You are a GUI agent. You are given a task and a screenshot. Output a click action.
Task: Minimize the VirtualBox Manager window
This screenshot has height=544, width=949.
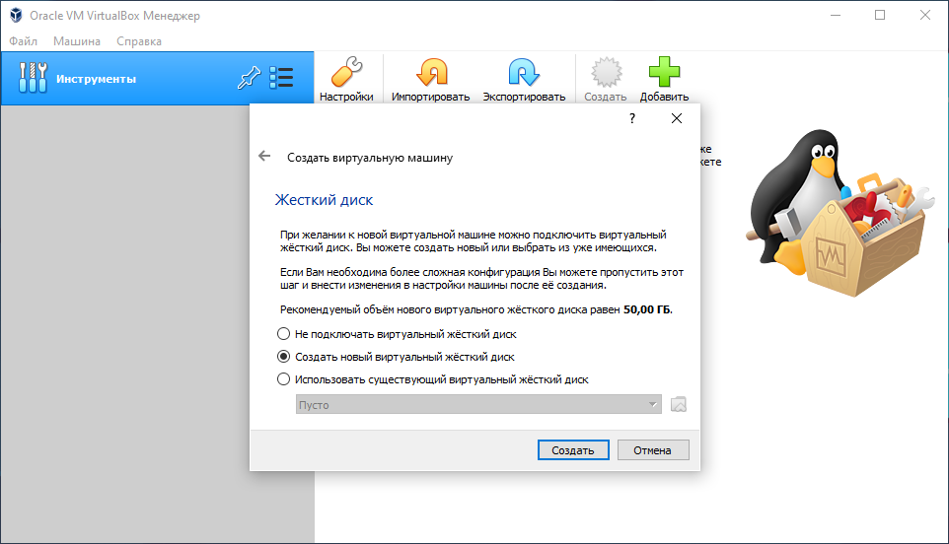[x=836, y=15]
